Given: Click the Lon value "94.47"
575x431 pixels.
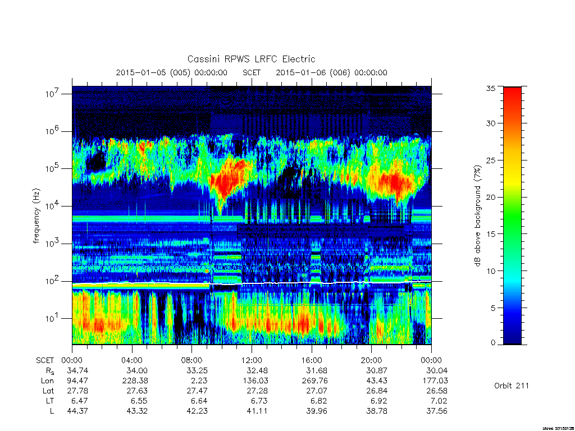Looking at the screenshot, I should click(77, 381).
